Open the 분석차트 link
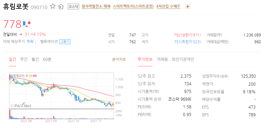The height and width of the screenshot is (128, 264). click(x=119, y=59)
